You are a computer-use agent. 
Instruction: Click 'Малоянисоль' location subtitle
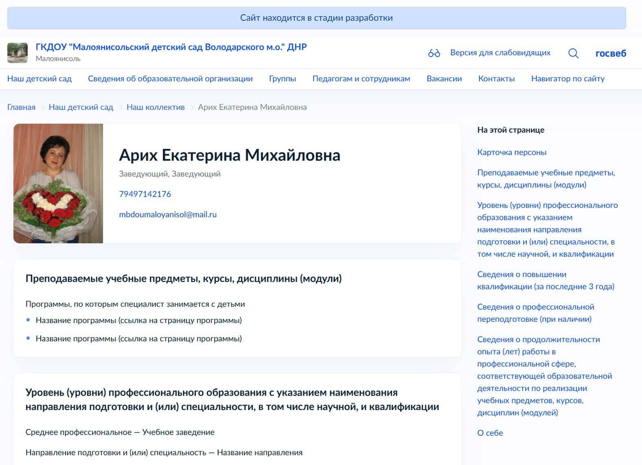tap(58, 59)
